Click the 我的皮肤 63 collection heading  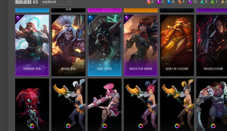click(x=26, y=2)
